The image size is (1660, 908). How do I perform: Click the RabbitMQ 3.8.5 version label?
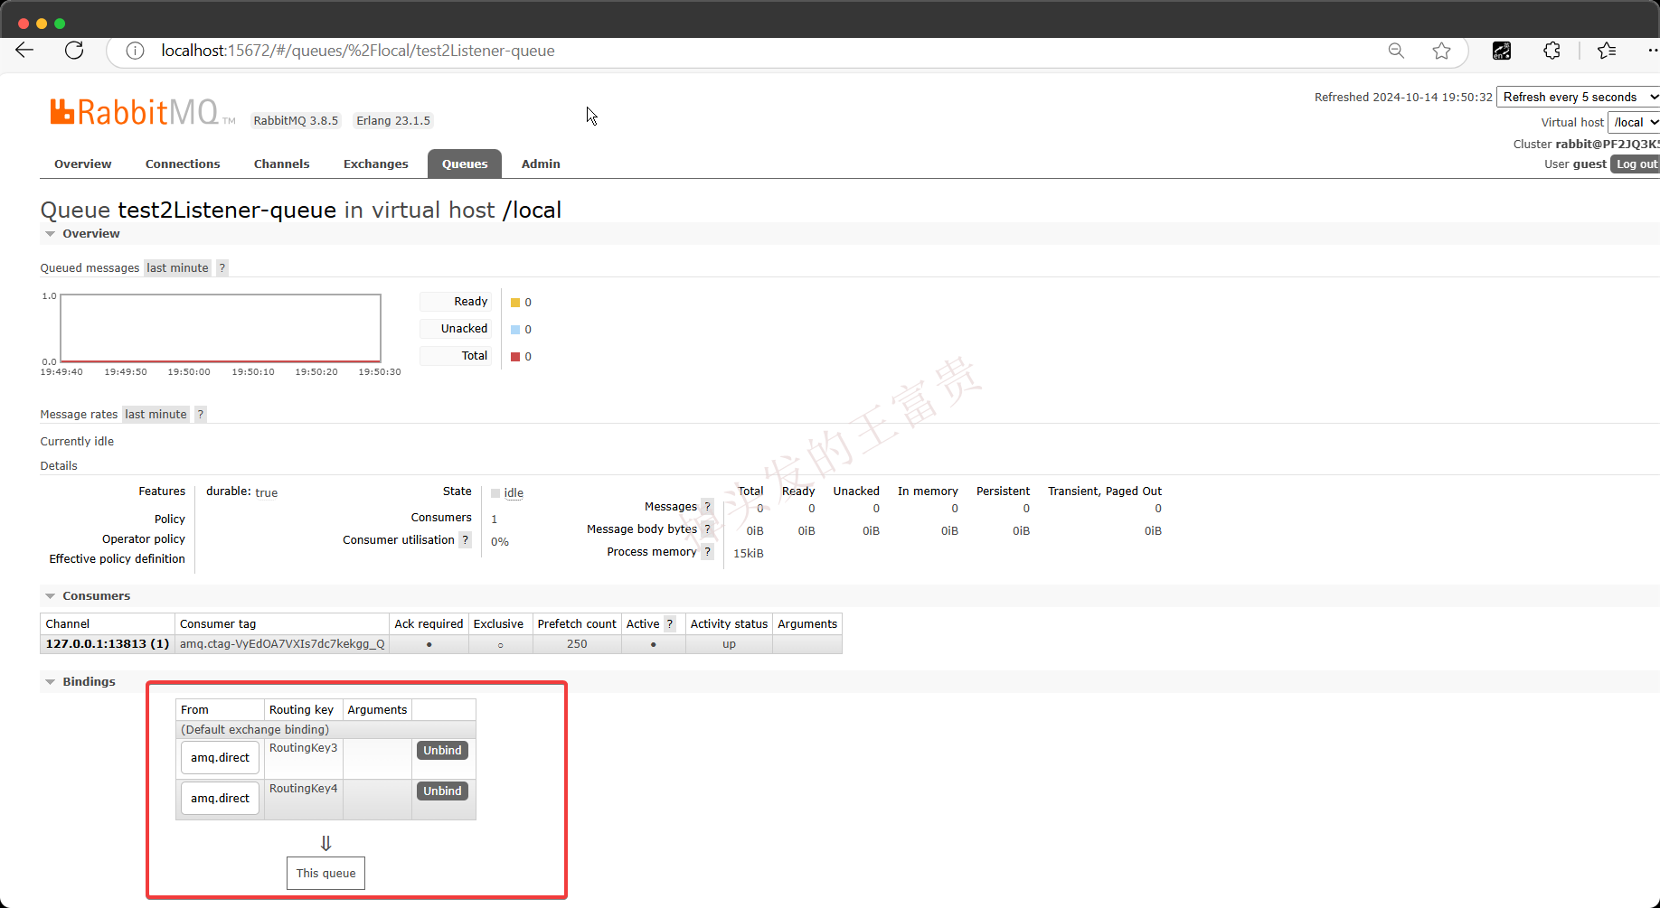pos(296,121)
